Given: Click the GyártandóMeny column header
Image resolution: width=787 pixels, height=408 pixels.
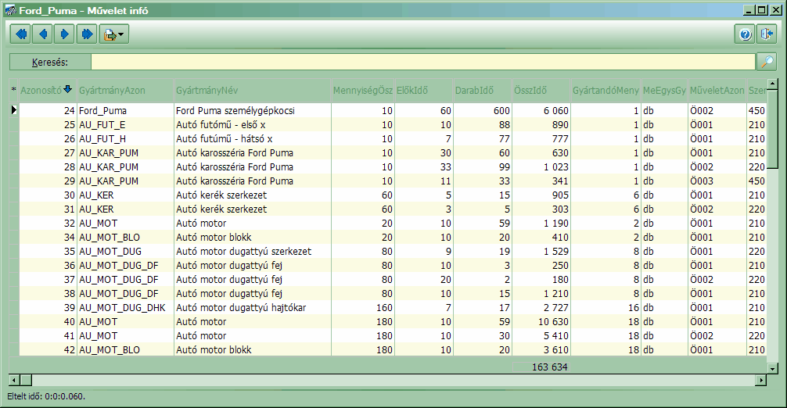Looking at the screenshot, I should point(606,90).
